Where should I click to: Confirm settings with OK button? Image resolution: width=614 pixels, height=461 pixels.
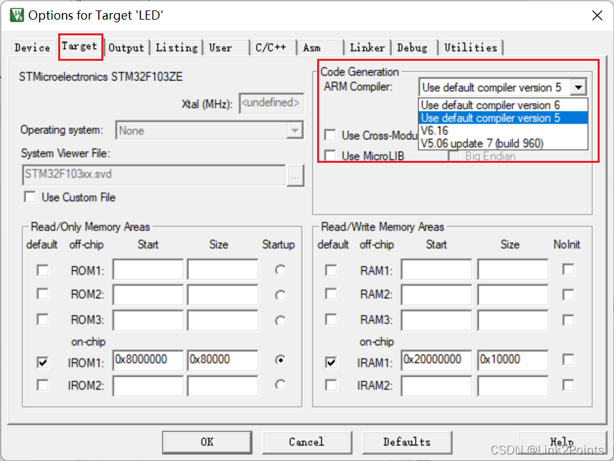tap(207, 442)
